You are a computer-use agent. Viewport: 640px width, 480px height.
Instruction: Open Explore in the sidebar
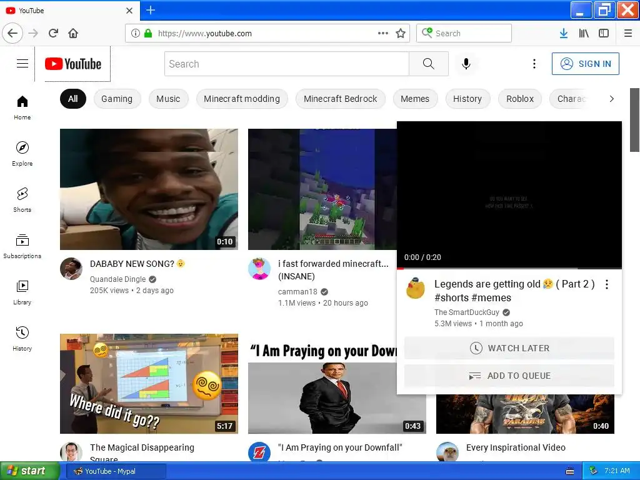tap(22, 154)
